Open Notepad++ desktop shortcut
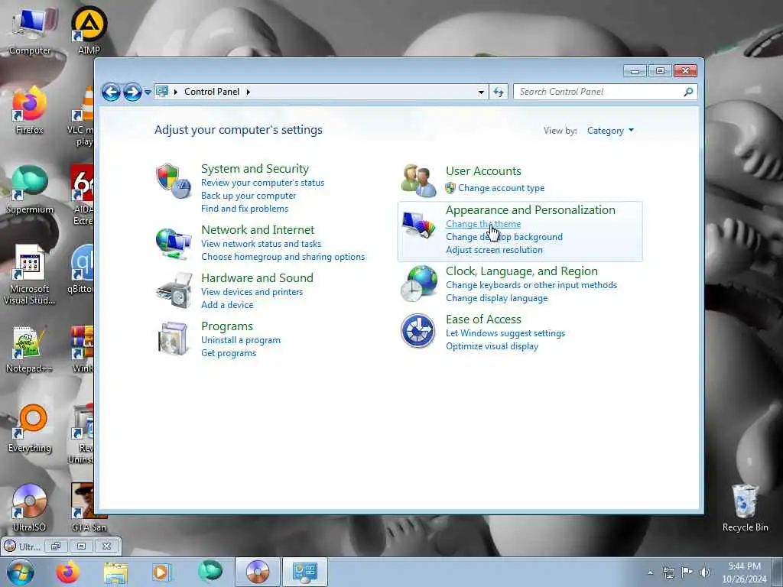The image size is (783, 587). [x=28, y=349]
